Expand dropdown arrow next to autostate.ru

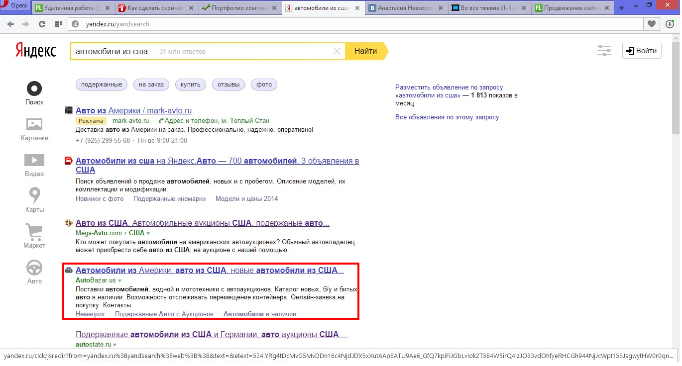(114, 345)
